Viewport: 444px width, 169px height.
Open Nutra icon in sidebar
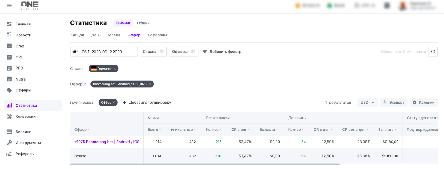point(9,79)
